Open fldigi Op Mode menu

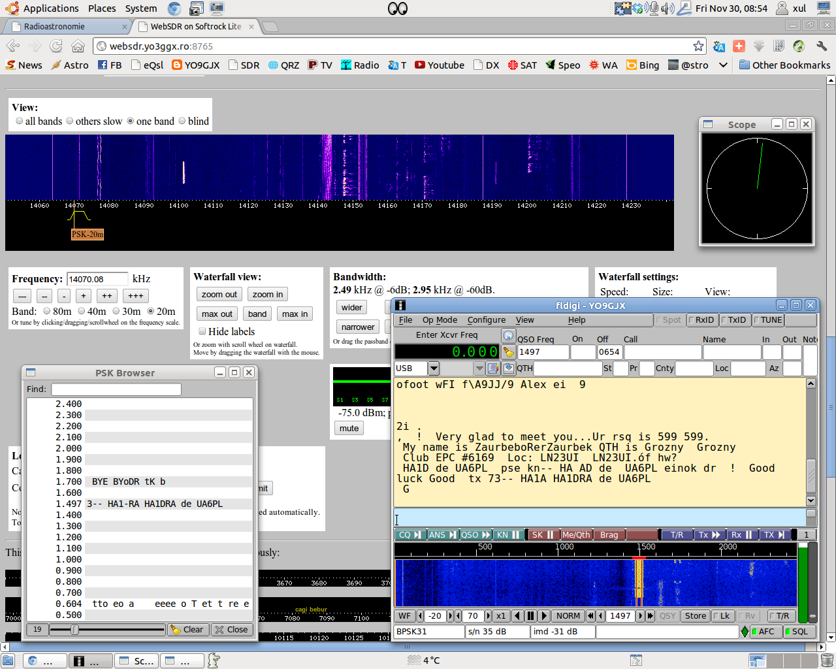[440, 320]
